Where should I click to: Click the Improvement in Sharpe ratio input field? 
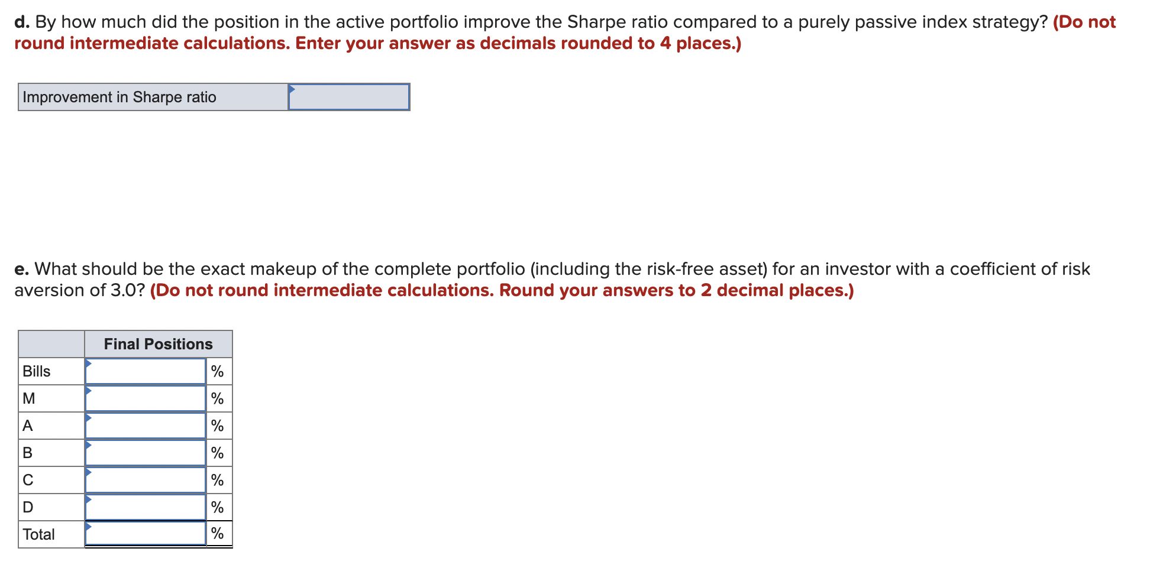tap(349, 96)
